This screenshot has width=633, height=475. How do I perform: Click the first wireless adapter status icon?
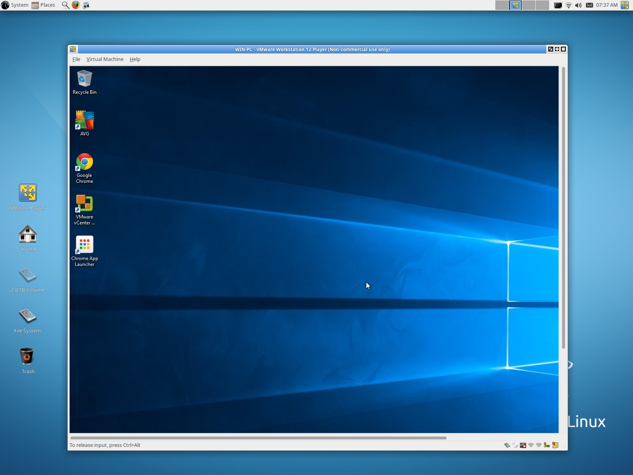tap(531, 445)
